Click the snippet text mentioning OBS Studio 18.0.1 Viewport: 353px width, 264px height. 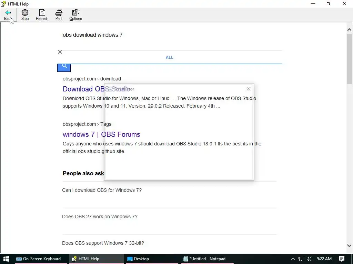(162, 147)
